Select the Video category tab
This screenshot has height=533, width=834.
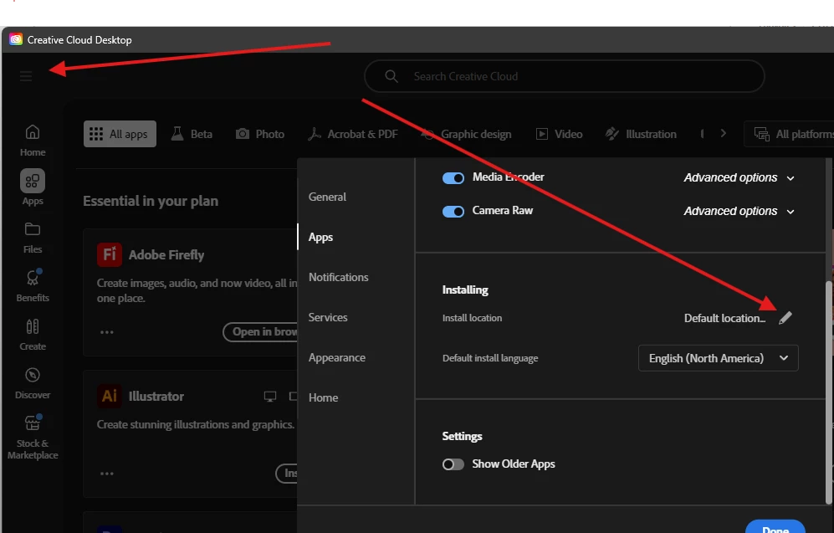[x=559, y=134]
